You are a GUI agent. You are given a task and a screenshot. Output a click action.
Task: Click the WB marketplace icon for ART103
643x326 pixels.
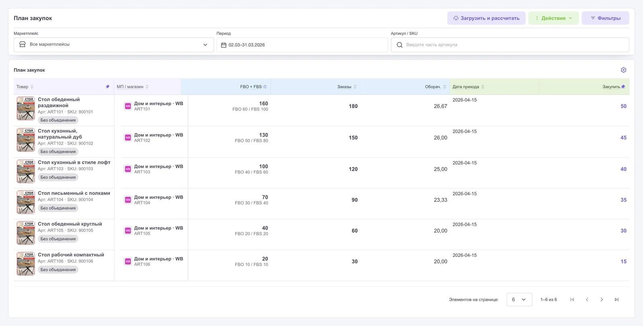coord(128,169)
